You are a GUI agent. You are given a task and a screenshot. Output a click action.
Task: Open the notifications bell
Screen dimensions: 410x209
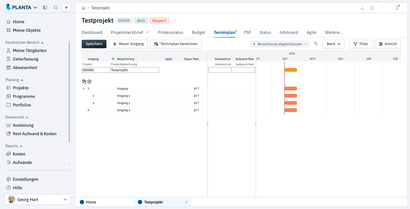(x=397, y=7)
